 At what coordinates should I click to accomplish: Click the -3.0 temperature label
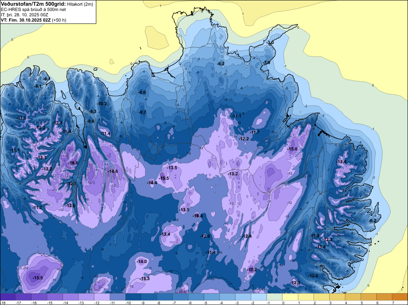[270, 43]
